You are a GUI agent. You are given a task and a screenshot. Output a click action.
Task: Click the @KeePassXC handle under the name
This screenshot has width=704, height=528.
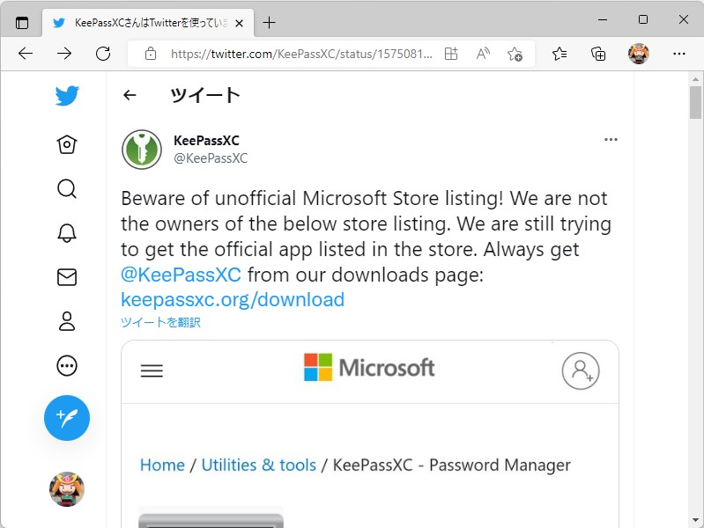pyautogui.click(x=211, y=158)
